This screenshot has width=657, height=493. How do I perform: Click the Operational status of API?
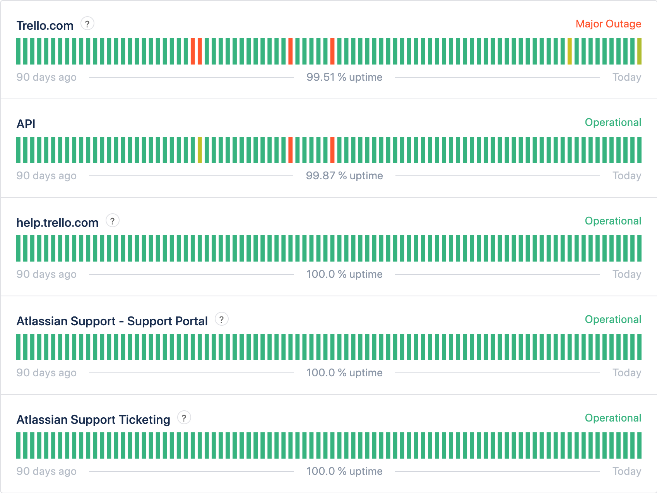613,122
